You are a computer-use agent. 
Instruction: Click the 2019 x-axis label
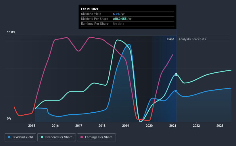pyautogui.click(x=126, y=126)
